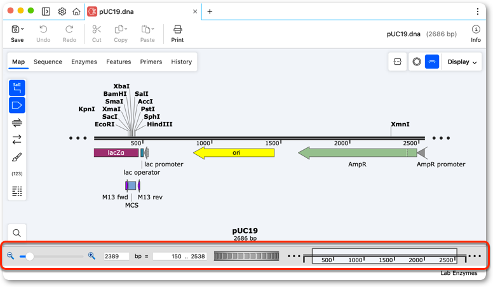Click the zoom slider handle
This screenshot has width=493, height=287.
(x=30, y=257)
